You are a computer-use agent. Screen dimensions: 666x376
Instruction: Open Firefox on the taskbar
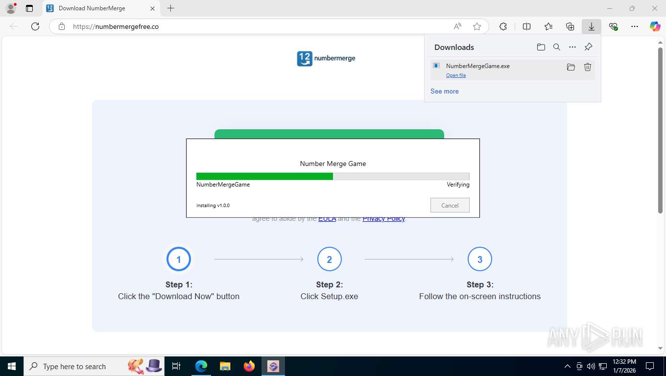tap(249, 366)
